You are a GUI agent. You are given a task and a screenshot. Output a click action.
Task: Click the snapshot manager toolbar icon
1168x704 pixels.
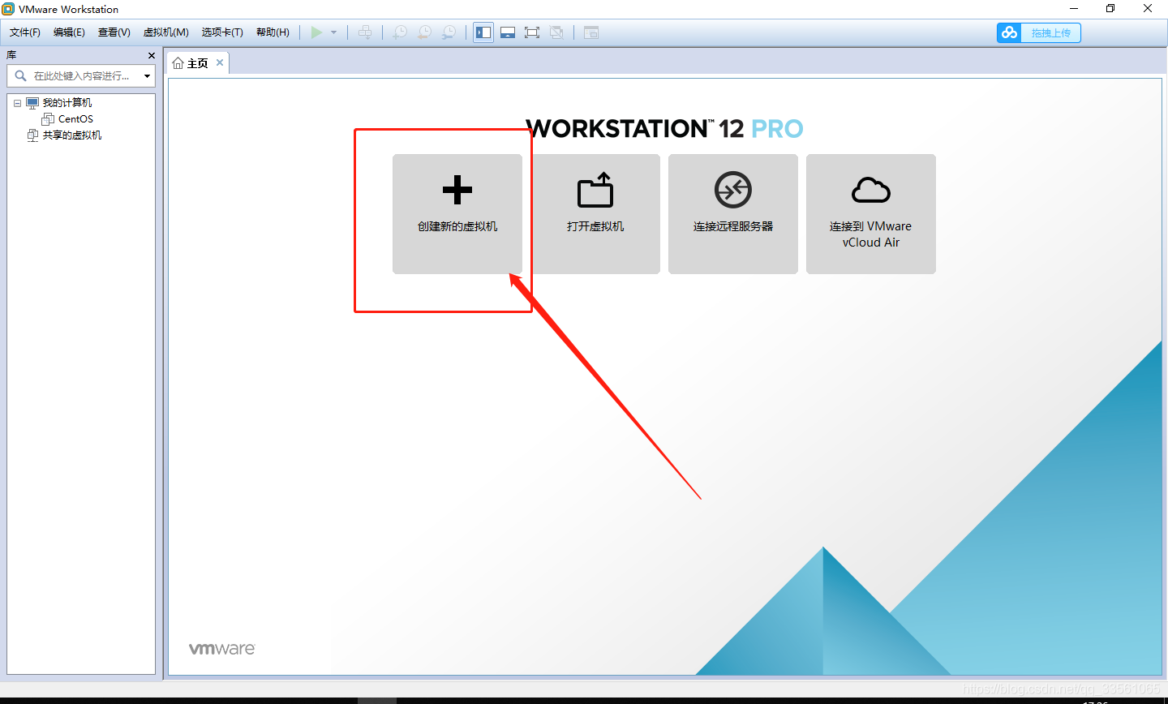click(449, 32)
